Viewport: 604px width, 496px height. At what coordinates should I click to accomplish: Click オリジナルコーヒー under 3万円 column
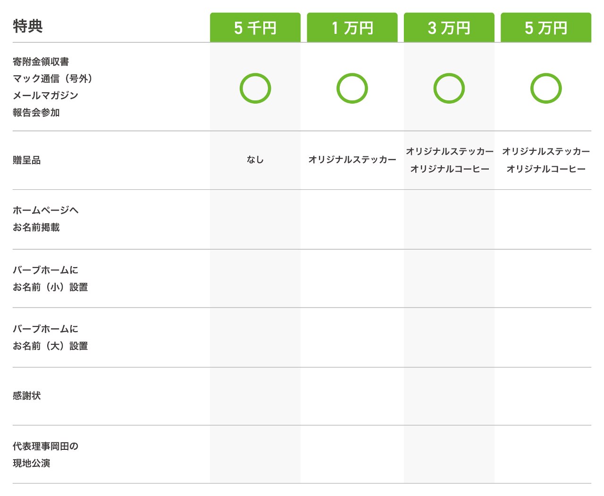coord(449,169)
